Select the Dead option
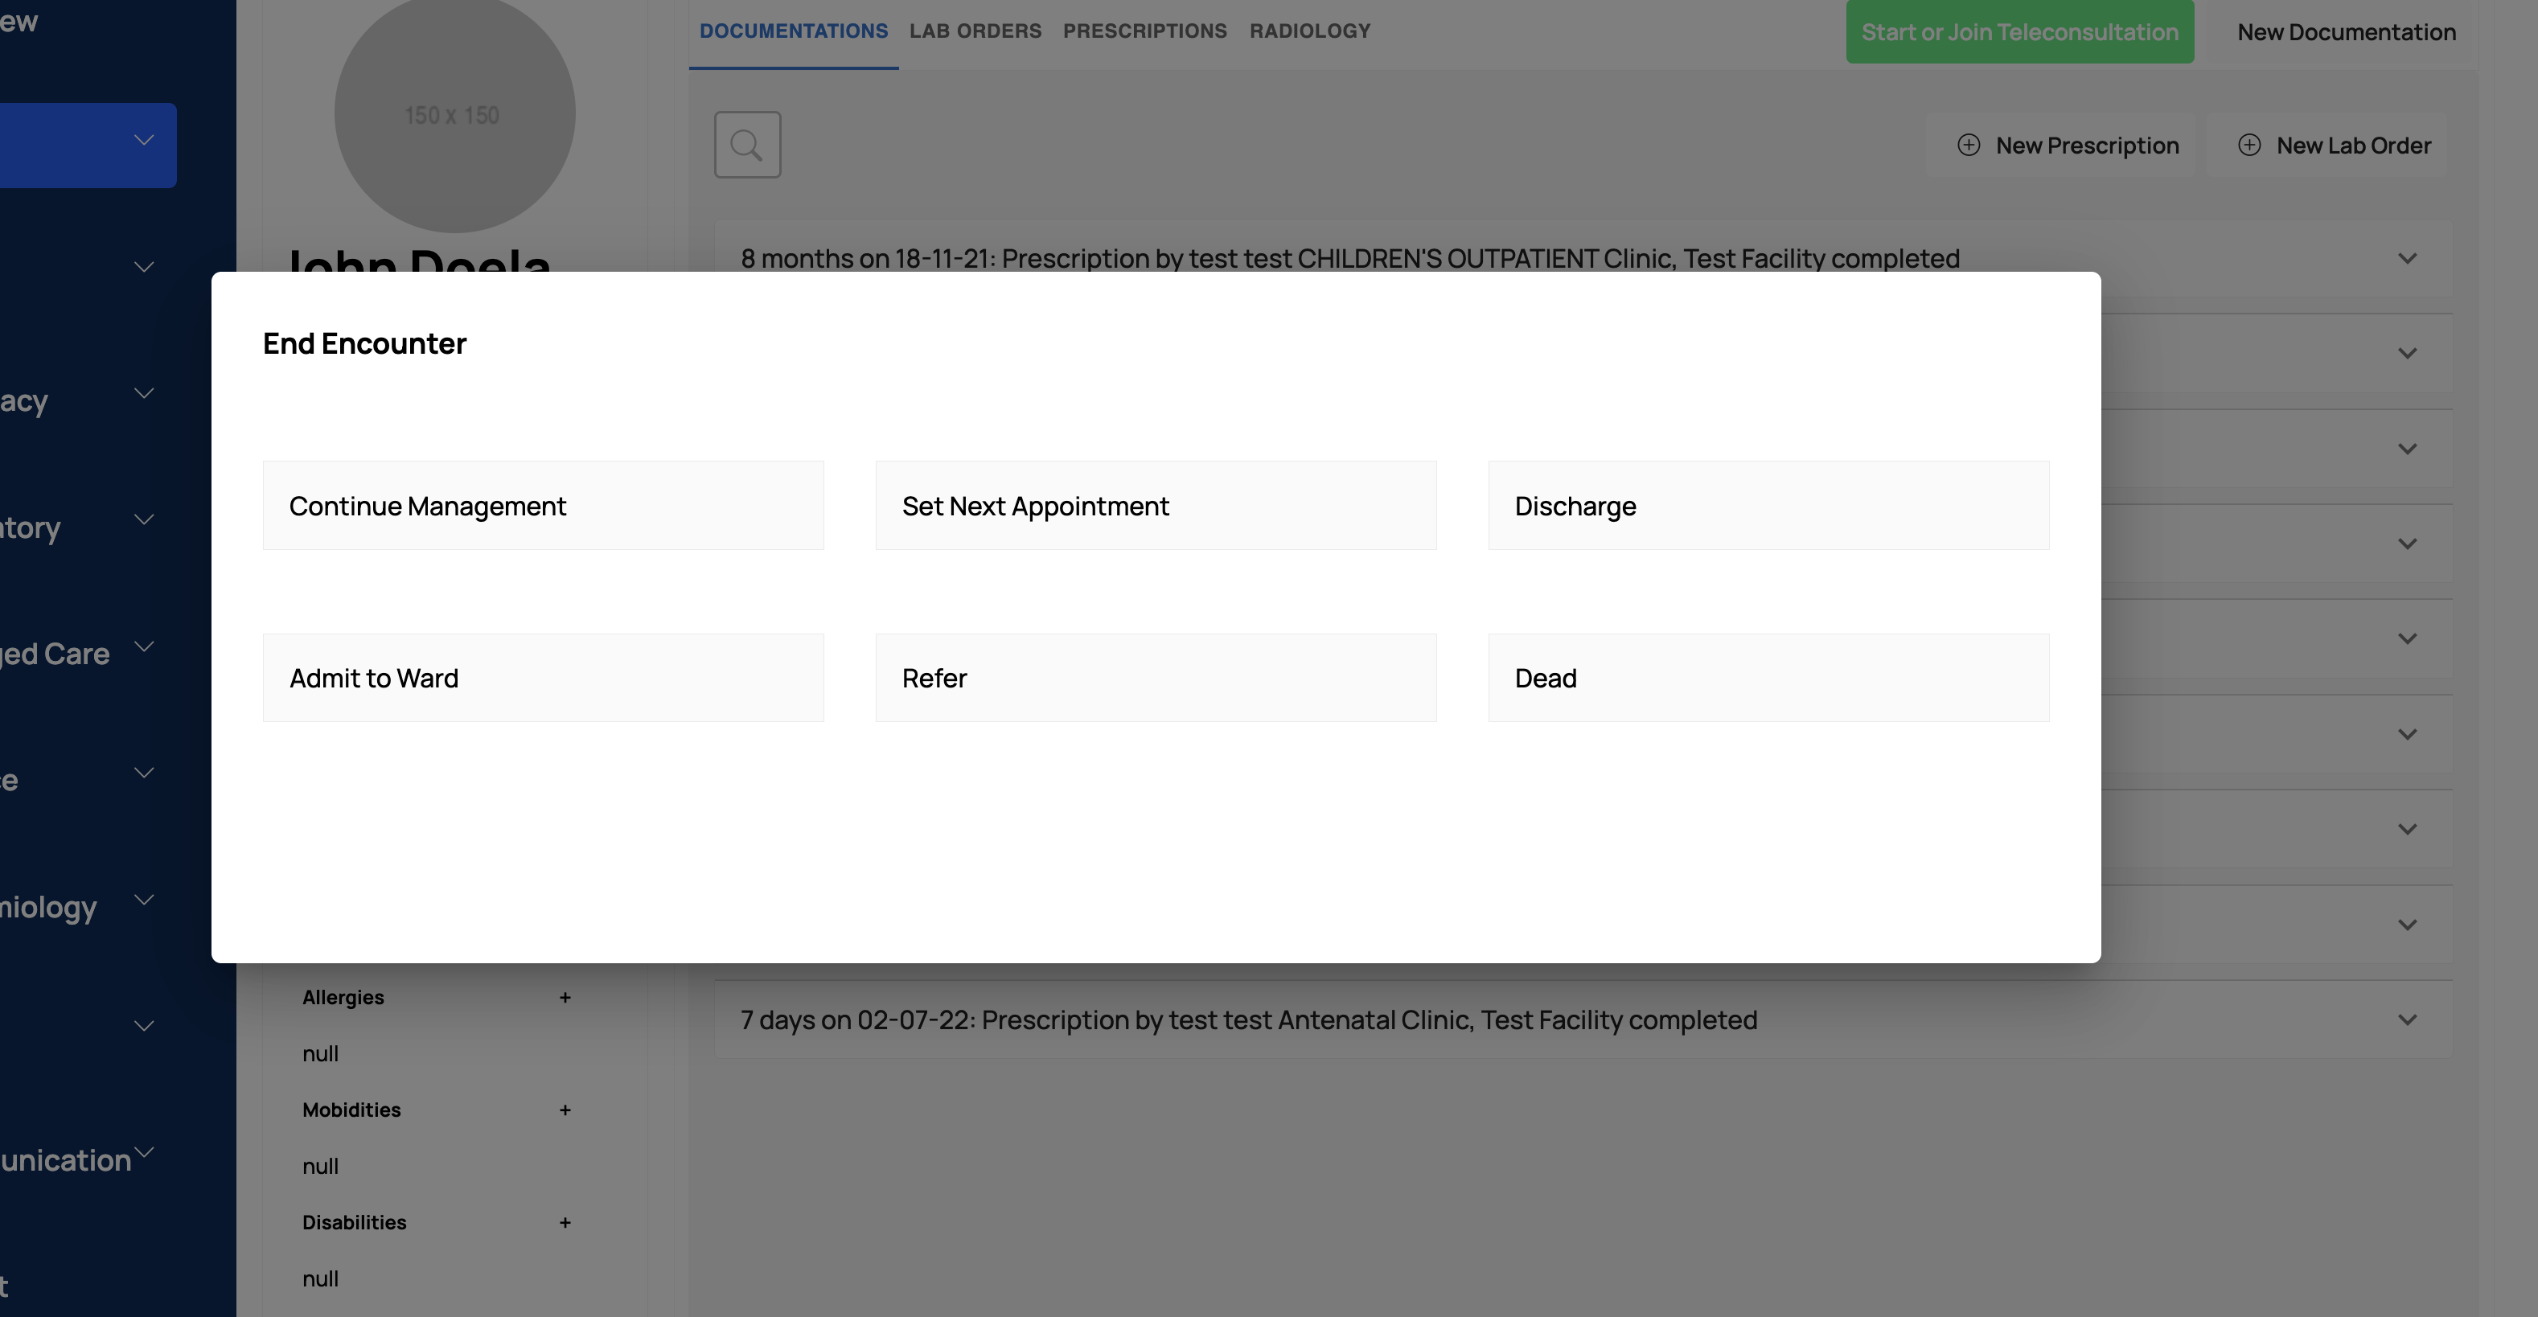The width and height of the screenshot is (2538, 1317). click(x=1768, y=678)
